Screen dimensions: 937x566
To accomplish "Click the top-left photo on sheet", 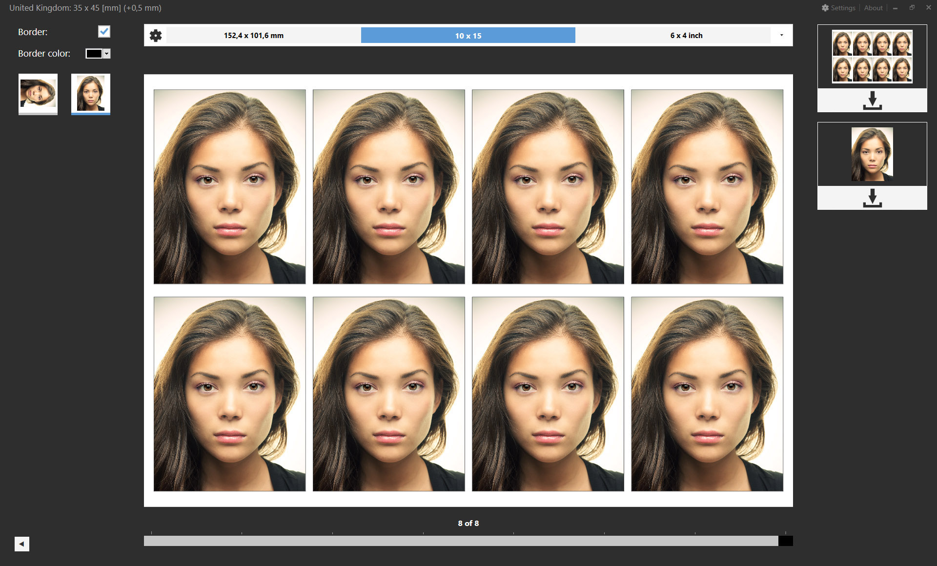I will (x=230, y=186).
